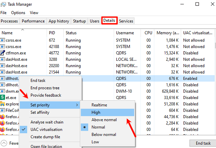The image size is (216, 148).
Task: Click the dwm.exe process icon
Action: (3, 91)
